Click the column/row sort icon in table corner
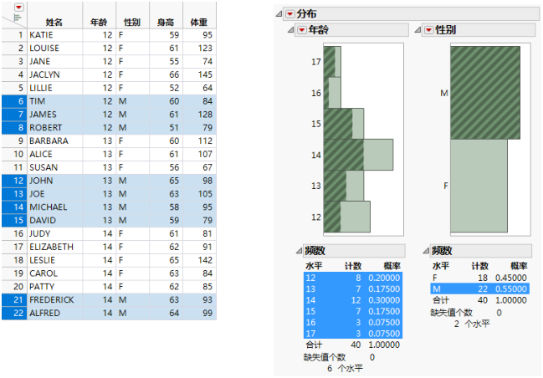543x378 pixels. tap(17, 18)
